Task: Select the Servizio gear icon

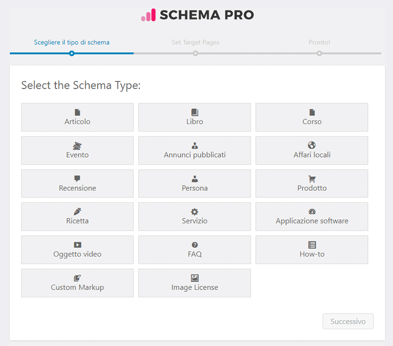Action: click(195, 212)
